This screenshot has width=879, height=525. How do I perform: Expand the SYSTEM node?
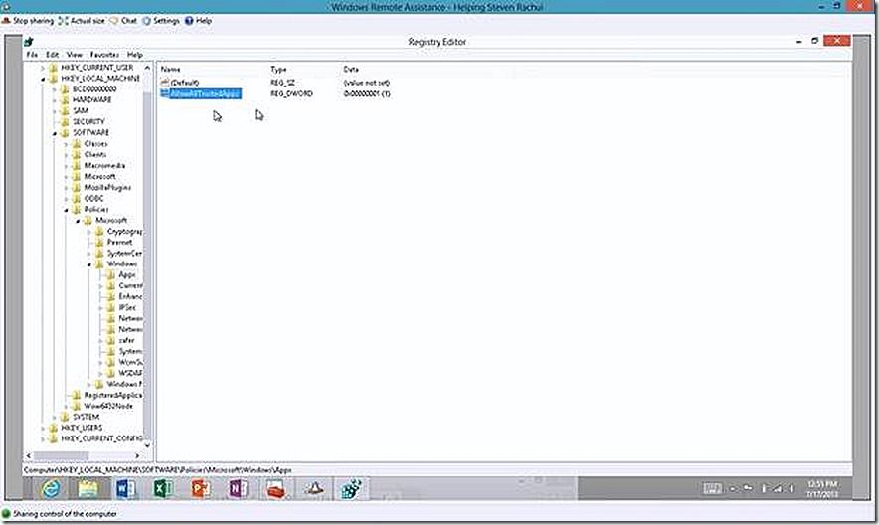[55, 417]
